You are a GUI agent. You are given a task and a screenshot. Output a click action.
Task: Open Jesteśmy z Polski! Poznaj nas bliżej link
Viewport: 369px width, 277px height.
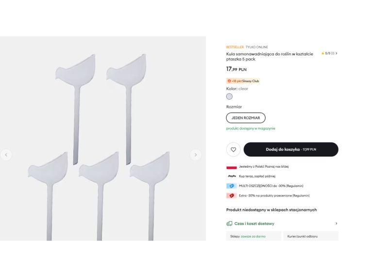(264, 167)
